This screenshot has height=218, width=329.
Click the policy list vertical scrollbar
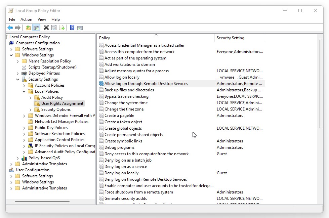(320, 84)
